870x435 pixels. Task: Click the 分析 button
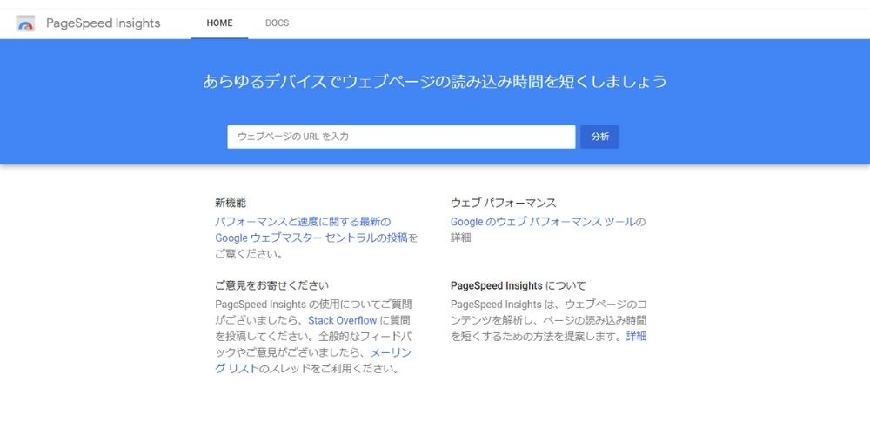click(x=599, y=137)
